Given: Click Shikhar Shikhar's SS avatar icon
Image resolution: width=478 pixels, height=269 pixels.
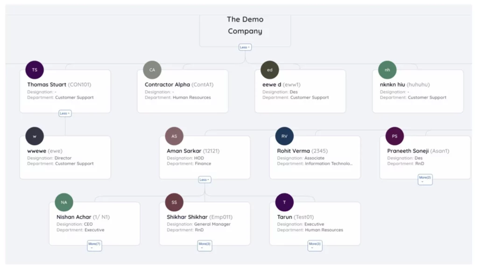Looking at the screenshot, I should coord(174,202).
